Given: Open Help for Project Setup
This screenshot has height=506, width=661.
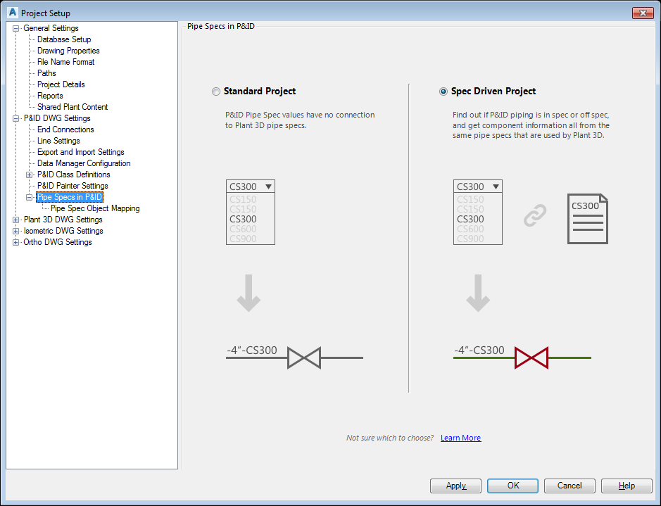Looking at the screenshot, I should click(626, 486).
